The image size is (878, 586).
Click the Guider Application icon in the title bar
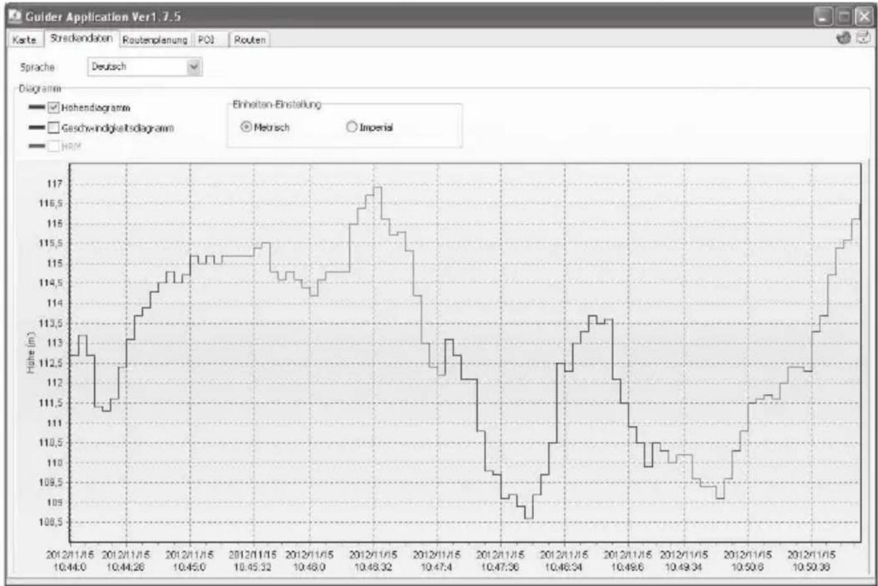[x=14, y=16]
